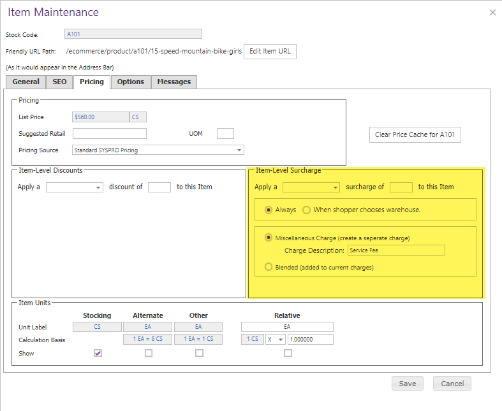Click the Relative unit label EA field
Viewport: 502px width, 411px height.
[x=287, y=326]
